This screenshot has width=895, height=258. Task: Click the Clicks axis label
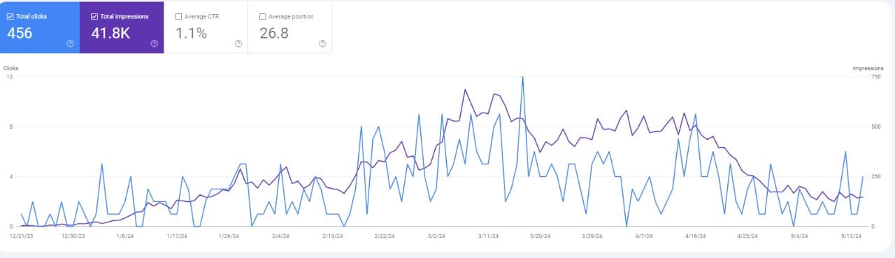(x=10, y=68)
